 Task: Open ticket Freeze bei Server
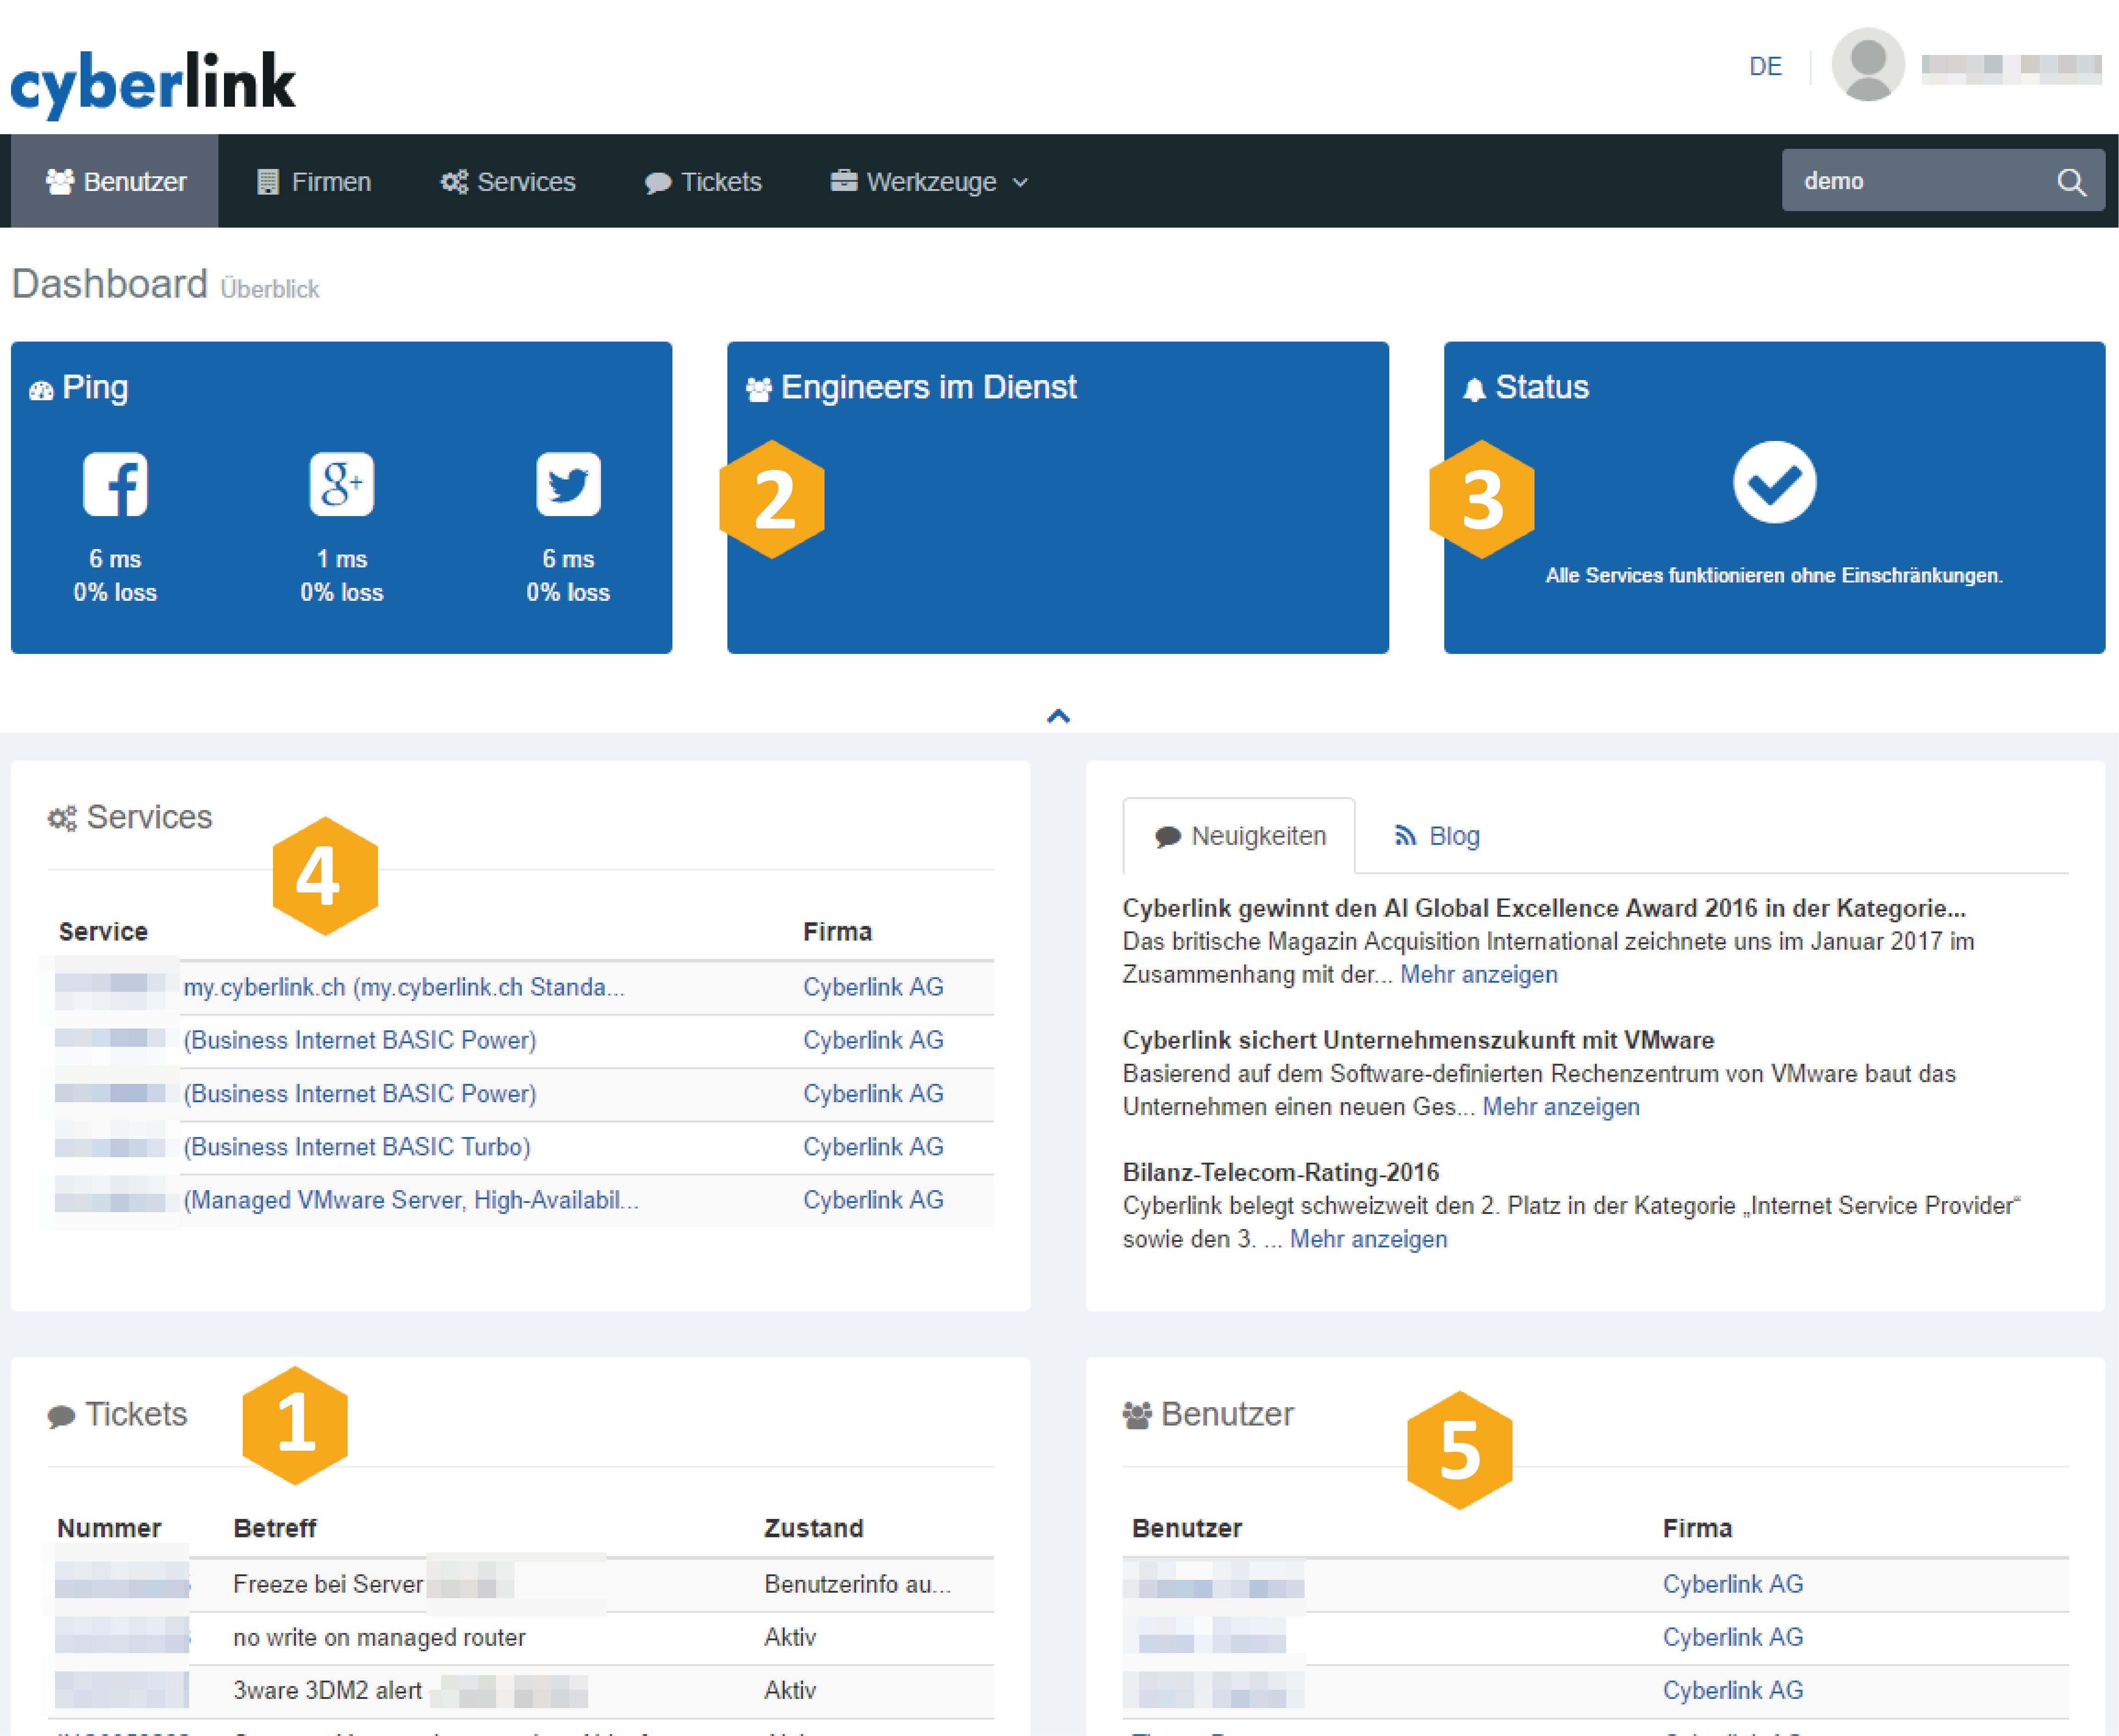click(328, 1584)
